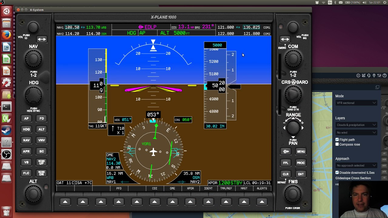Open the No wind dropdown
The width and height of the screenshot is (388, 218).
[356, 132]
